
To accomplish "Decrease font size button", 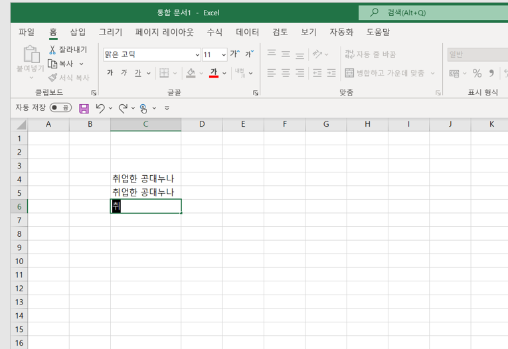I will pos(249,54).
